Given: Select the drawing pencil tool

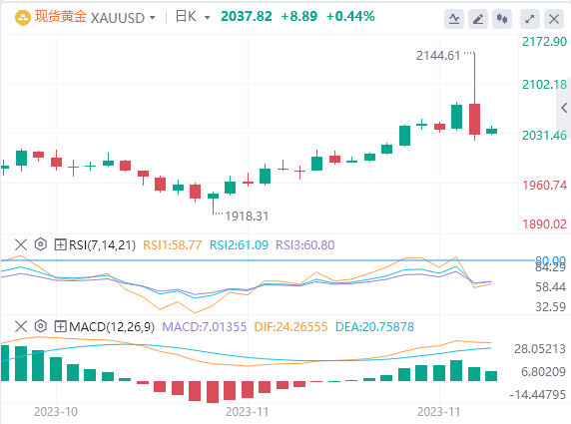Looking at the screenshot, I should (x=478, y=19).
